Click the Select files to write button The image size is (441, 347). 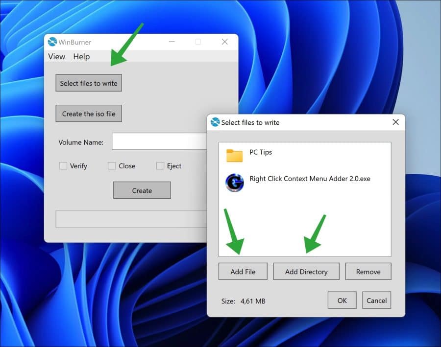(89, 83)
